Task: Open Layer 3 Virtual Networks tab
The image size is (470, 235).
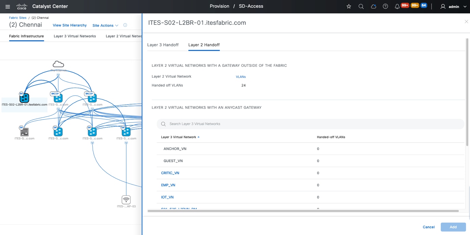Action: click(75, 36)
